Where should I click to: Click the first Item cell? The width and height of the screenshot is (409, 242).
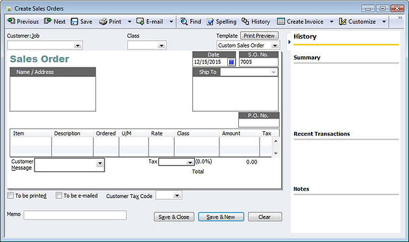[x=31, y=142]
